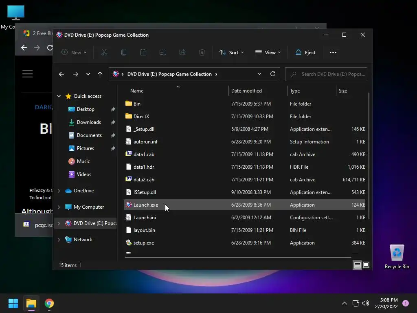
Task: Unpin Pictures using its pin icon
Action: 113,148
